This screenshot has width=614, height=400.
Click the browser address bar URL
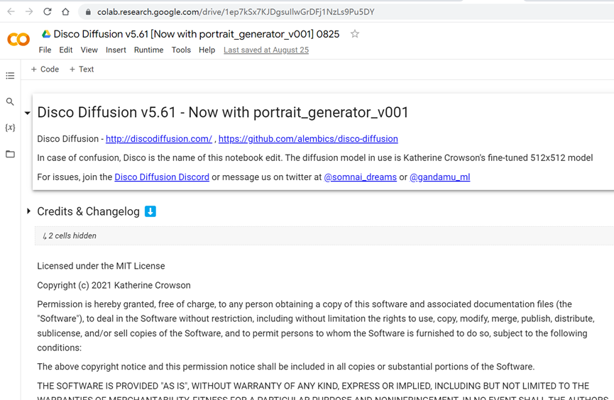236,12
